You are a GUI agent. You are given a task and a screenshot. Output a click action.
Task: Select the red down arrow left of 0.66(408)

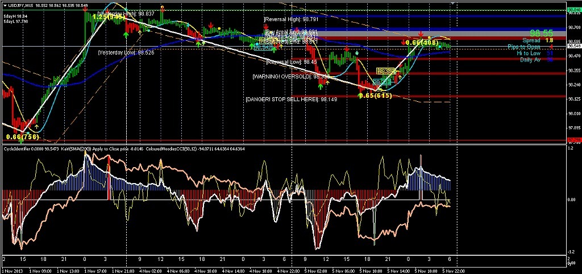403,42
